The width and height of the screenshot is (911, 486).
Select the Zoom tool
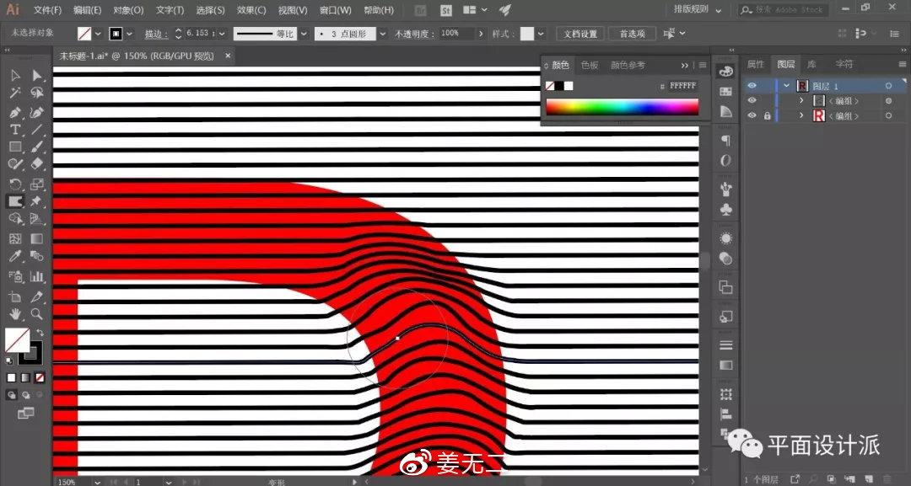tap(36, 314)
